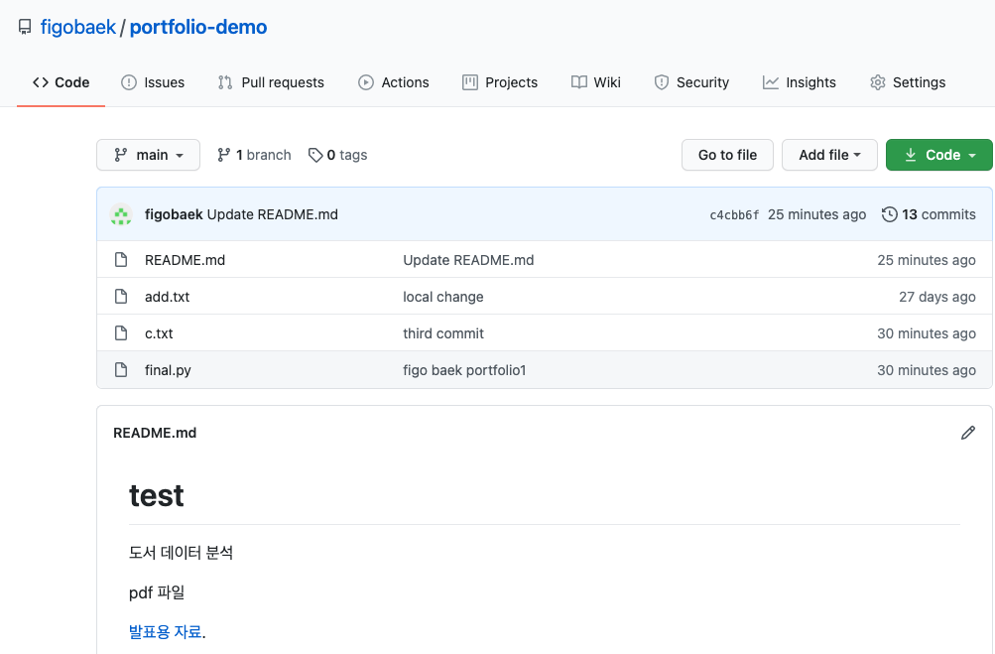995x654 pixels.
Task: Click file icon next to README.md row
Action: 121,260
